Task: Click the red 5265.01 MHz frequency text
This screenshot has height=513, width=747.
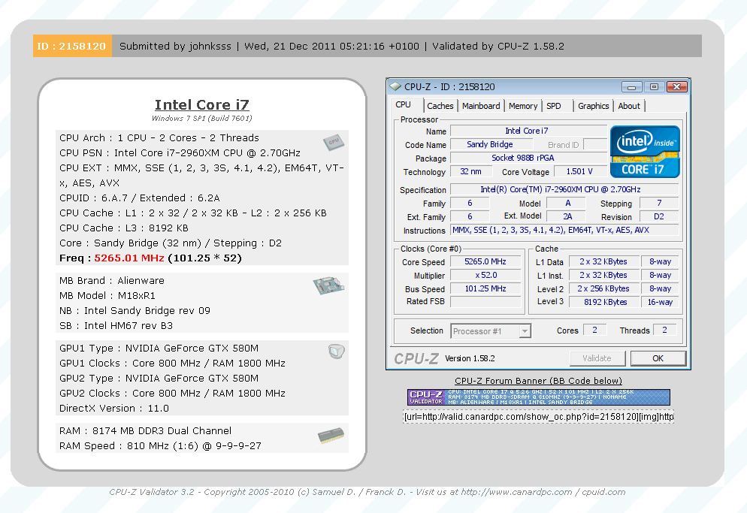Action: (129, 258)
